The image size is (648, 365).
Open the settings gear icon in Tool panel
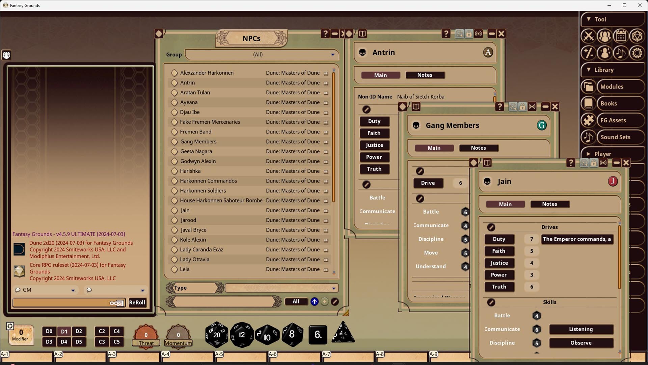point(637,53)
